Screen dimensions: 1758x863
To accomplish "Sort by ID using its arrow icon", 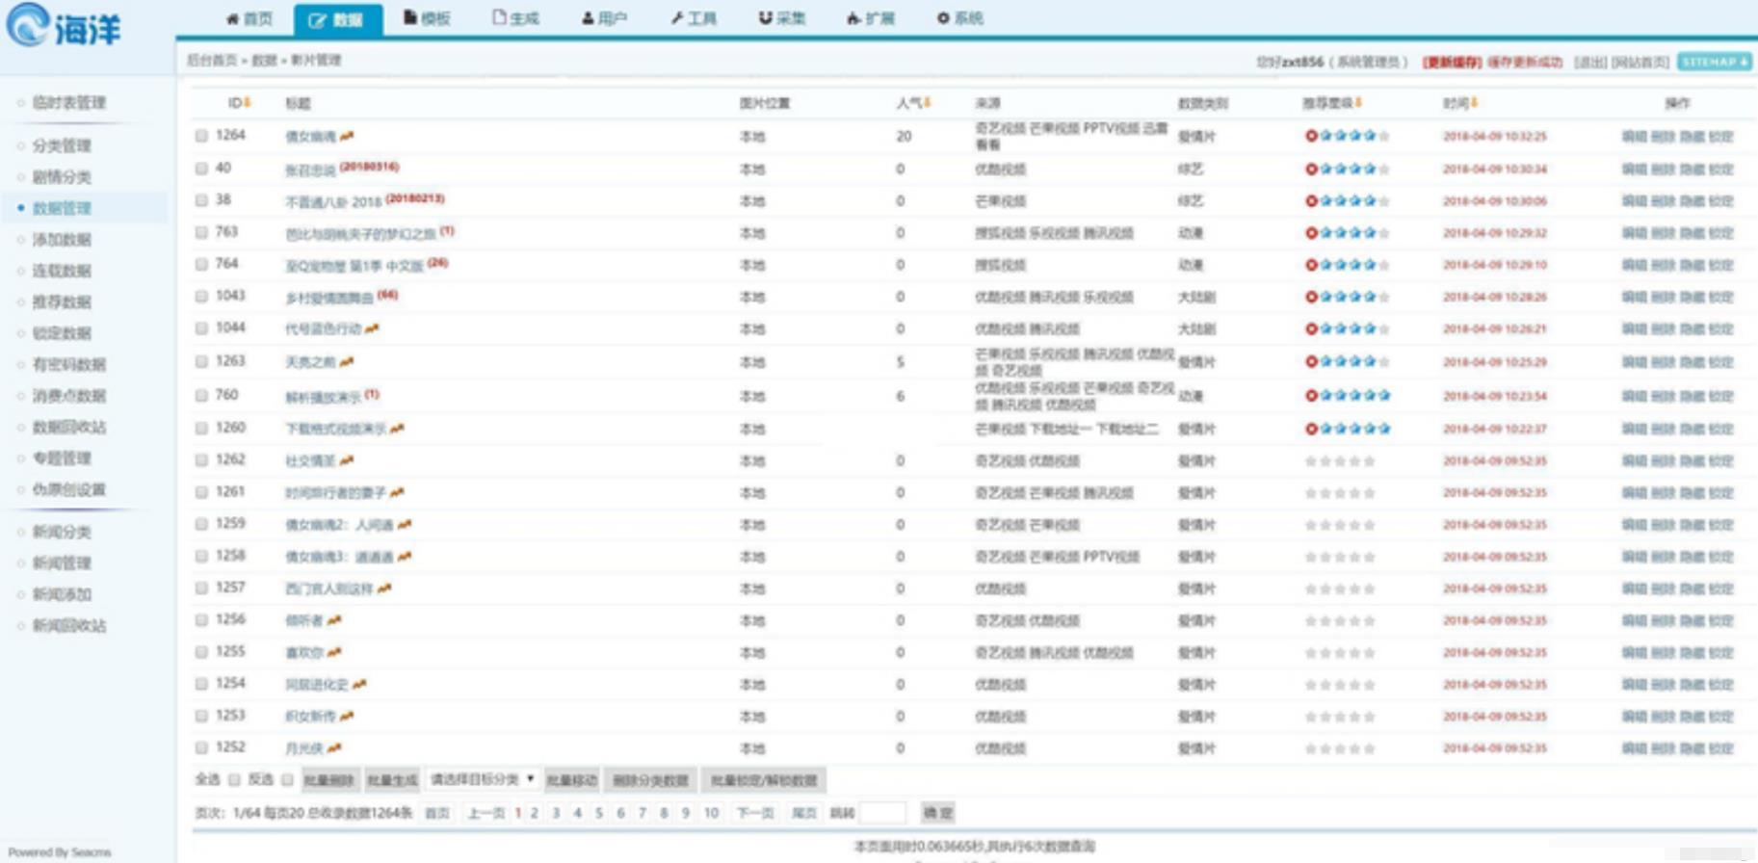I will pyautogui.click(x=248, y=102).
